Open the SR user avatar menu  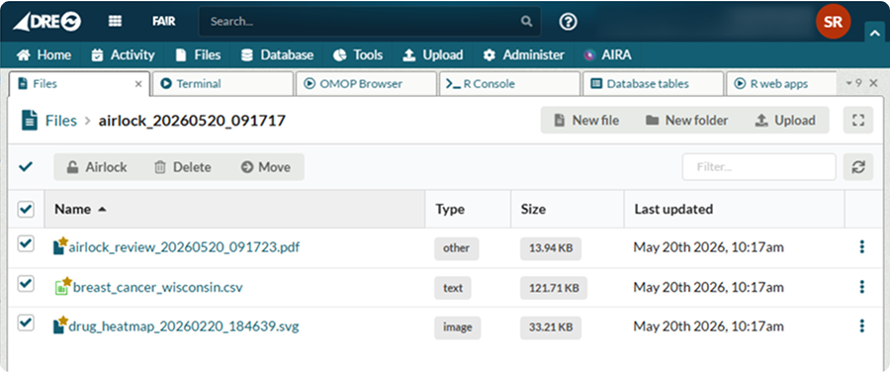pyautogui.click(x=833, y=22)
